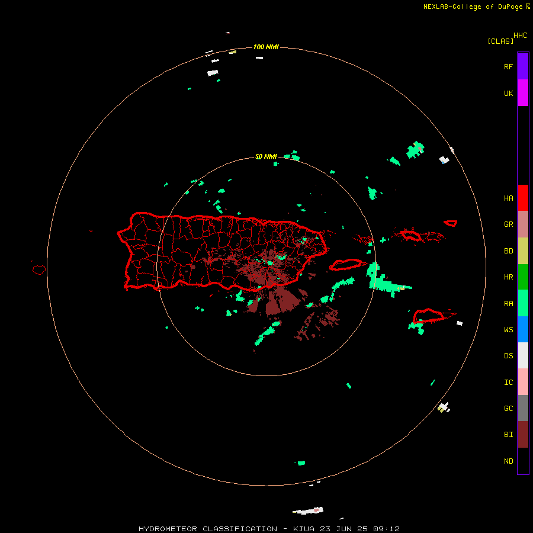This screenshot has width=533, height=533.
Task: Click the [CLAS] units label
Action: [500, 41]
